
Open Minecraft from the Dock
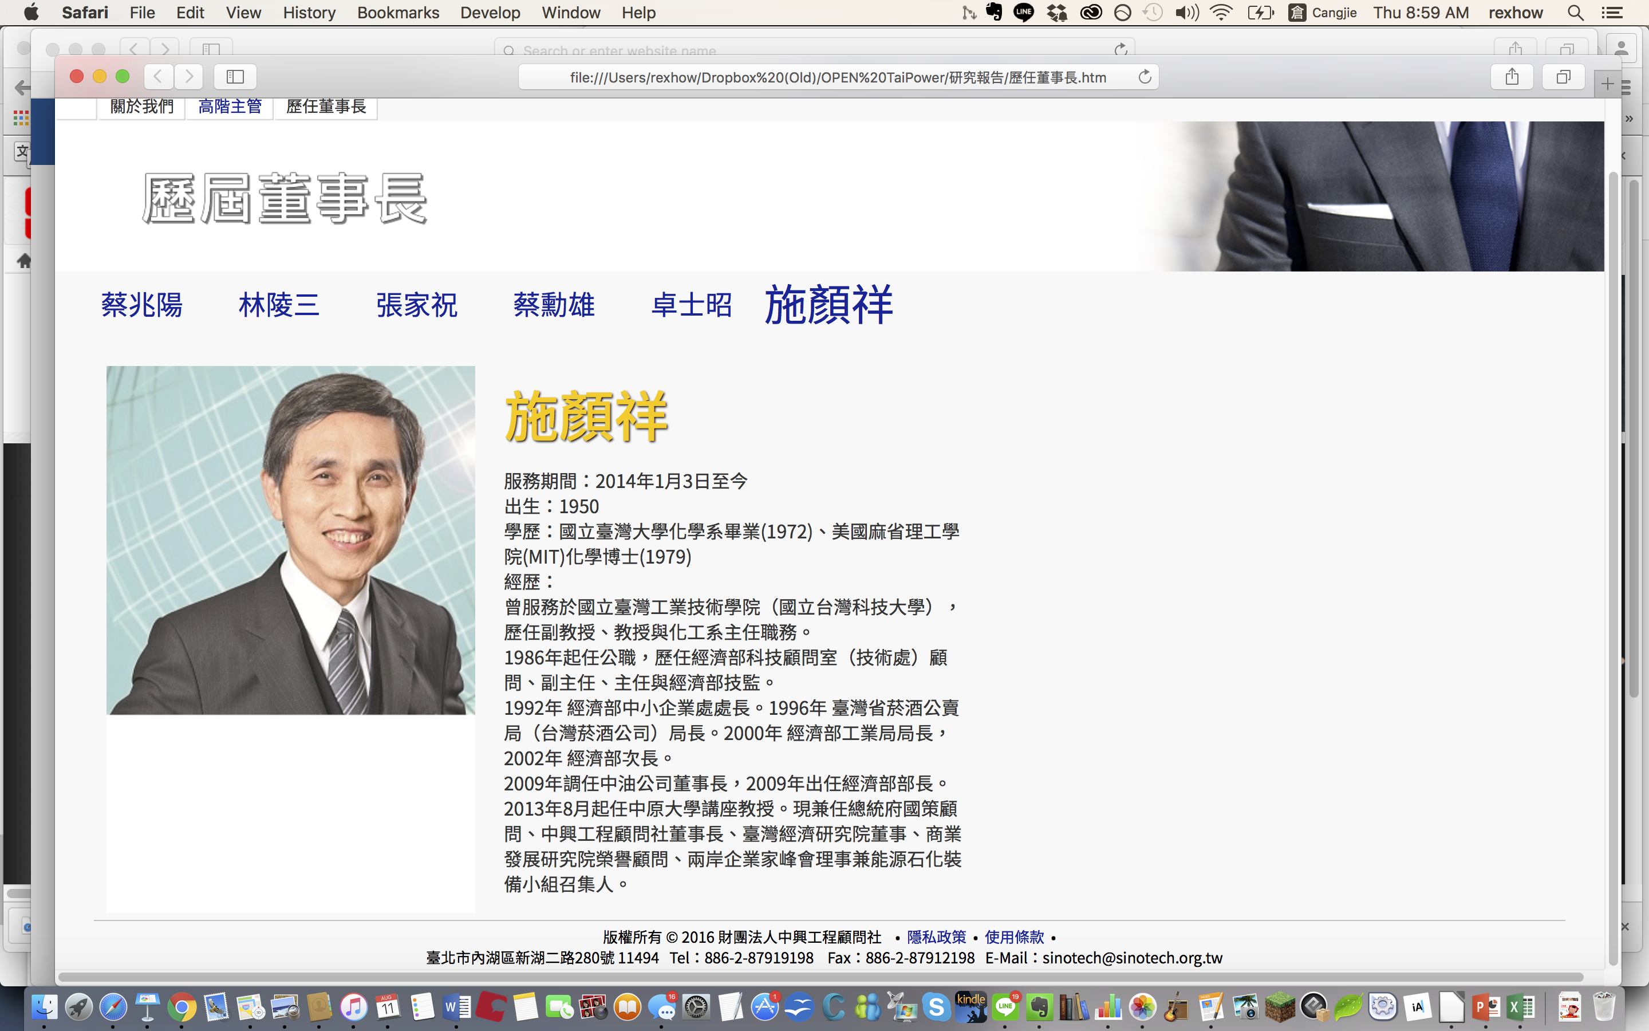[1280, 1006]
